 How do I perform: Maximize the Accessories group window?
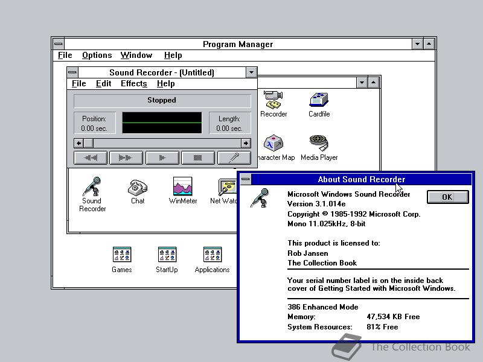click(x=373, y=83)
